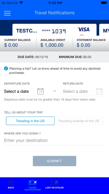The width and height of the screenshot is (109, 194).
Task: Open the hamburger menu
Action: click(x=7, y=13)
